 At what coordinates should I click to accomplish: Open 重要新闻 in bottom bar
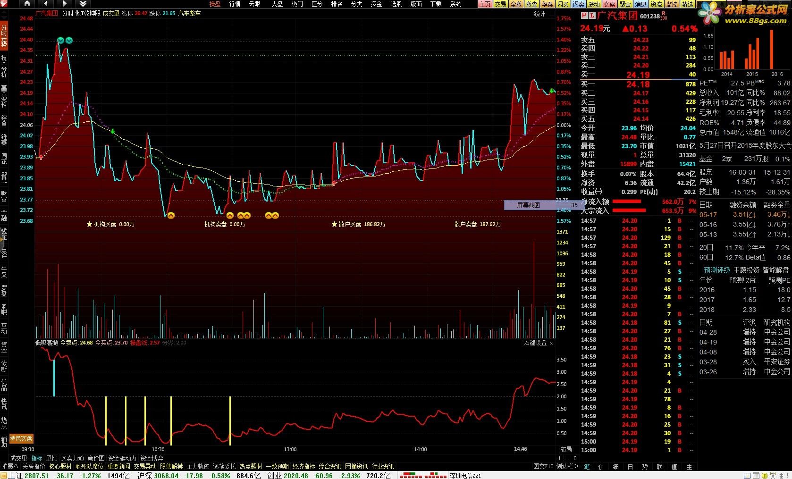pyautogui.click(x=118, y=466)
